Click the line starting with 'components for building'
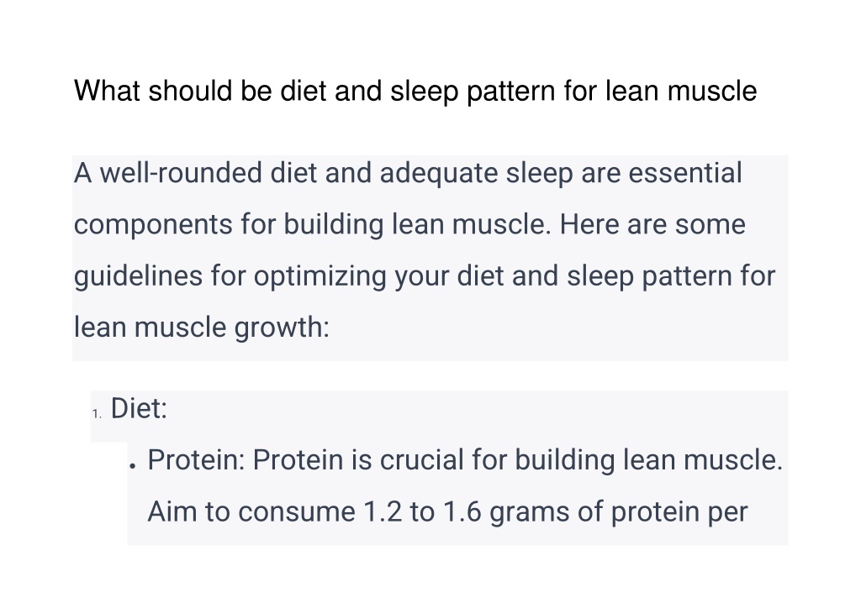This screenshot has height=608, width=861. (409, 225)
